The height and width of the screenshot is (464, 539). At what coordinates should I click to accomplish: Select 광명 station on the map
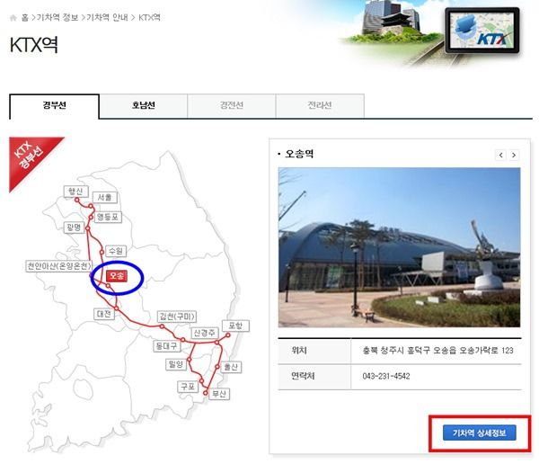click(x=74, y=228)
